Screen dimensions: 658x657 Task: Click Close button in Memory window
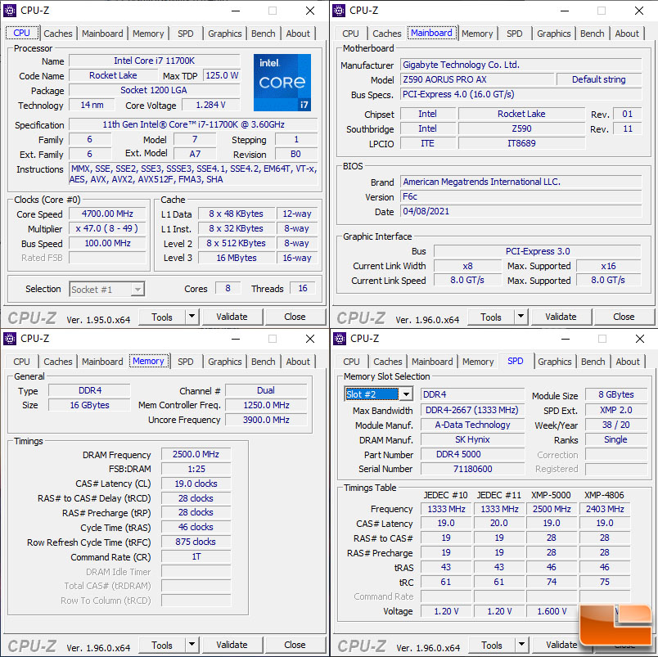pyautogui.click(x=295, y=645)
